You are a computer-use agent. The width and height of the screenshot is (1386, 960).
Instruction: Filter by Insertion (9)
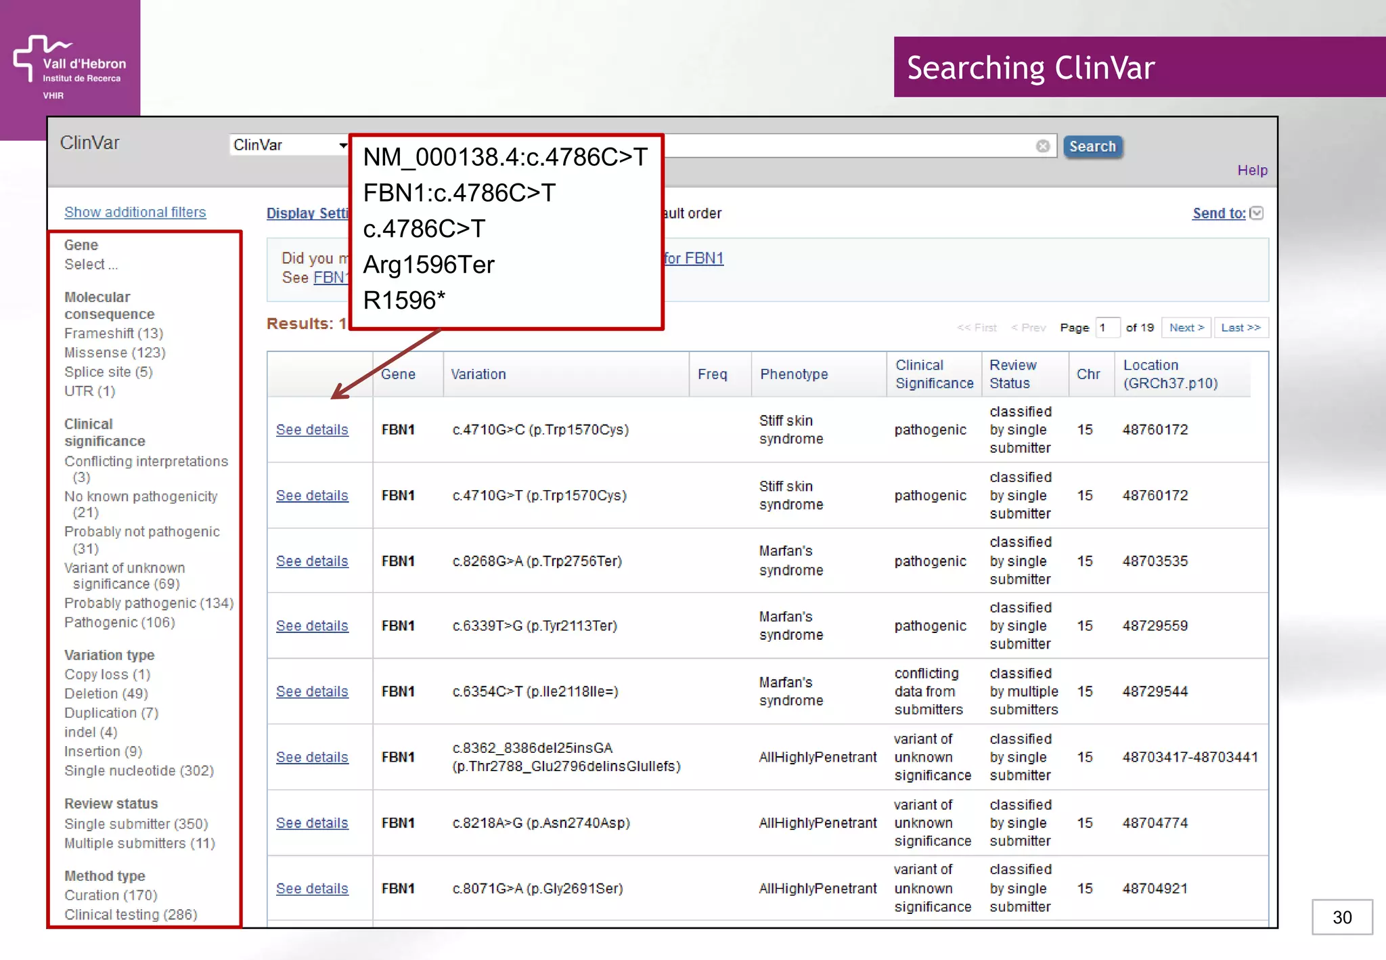click(x=103, y=751)
